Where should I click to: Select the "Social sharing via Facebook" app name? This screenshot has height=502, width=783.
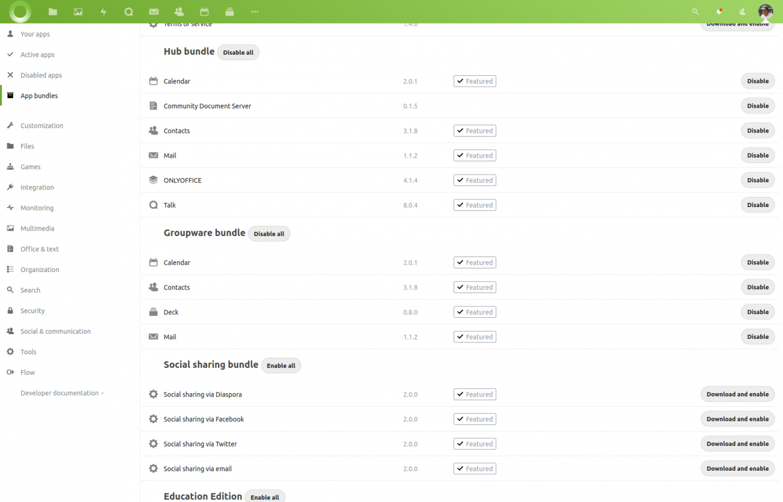click(204, 419)
